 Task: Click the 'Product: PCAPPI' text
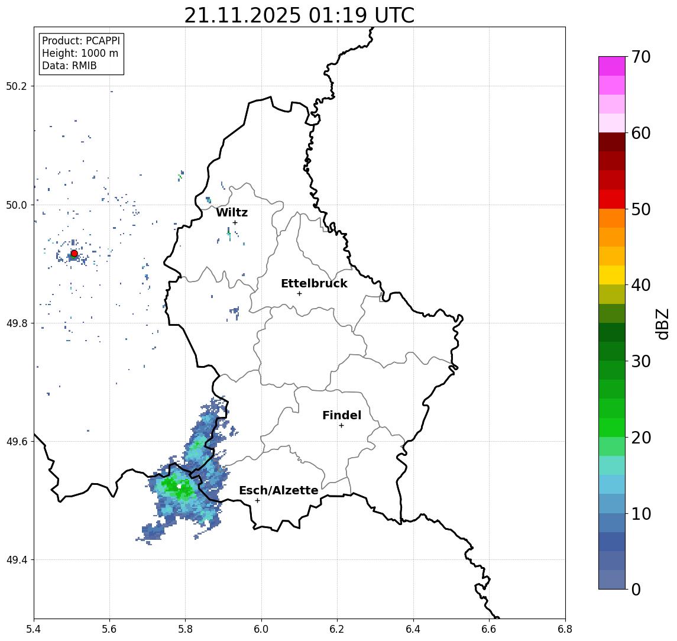pos(81,41)
